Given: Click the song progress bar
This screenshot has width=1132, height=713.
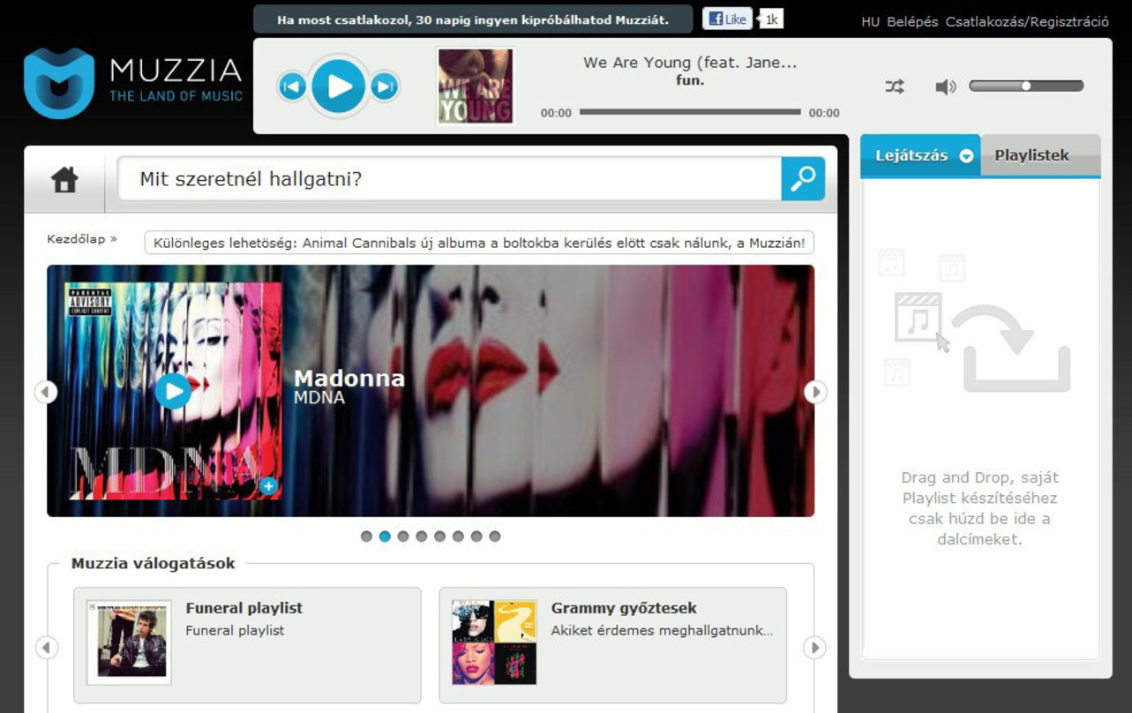Looking at the screenshot, I should [690, 112].
